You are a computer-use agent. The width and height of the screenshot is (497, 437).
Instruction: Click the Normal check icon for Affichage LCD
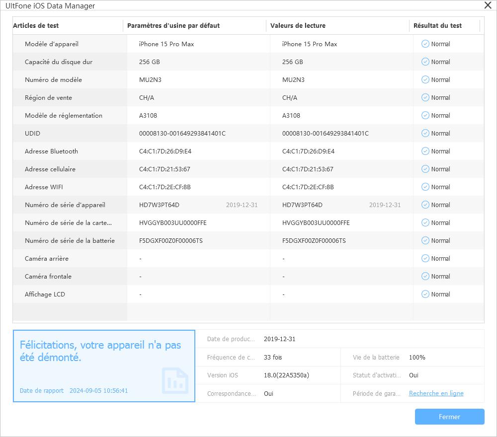425,294
